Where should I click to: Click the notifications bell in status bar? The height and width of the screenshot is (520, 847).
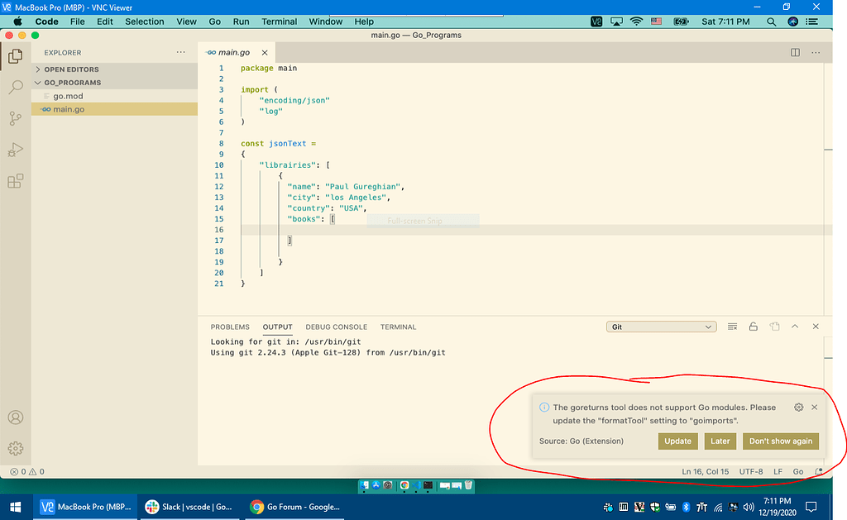[x=819, y=471]
